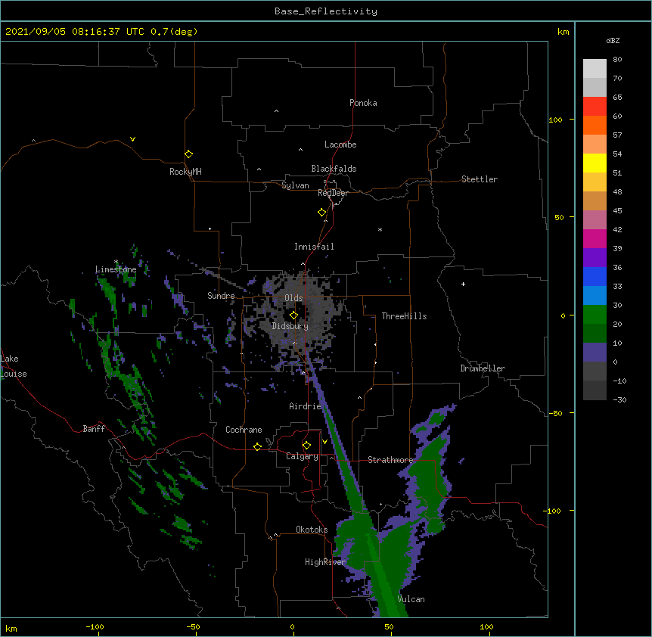
Task: Click the Vulcan town label
Action: click(x=411, y=599)
